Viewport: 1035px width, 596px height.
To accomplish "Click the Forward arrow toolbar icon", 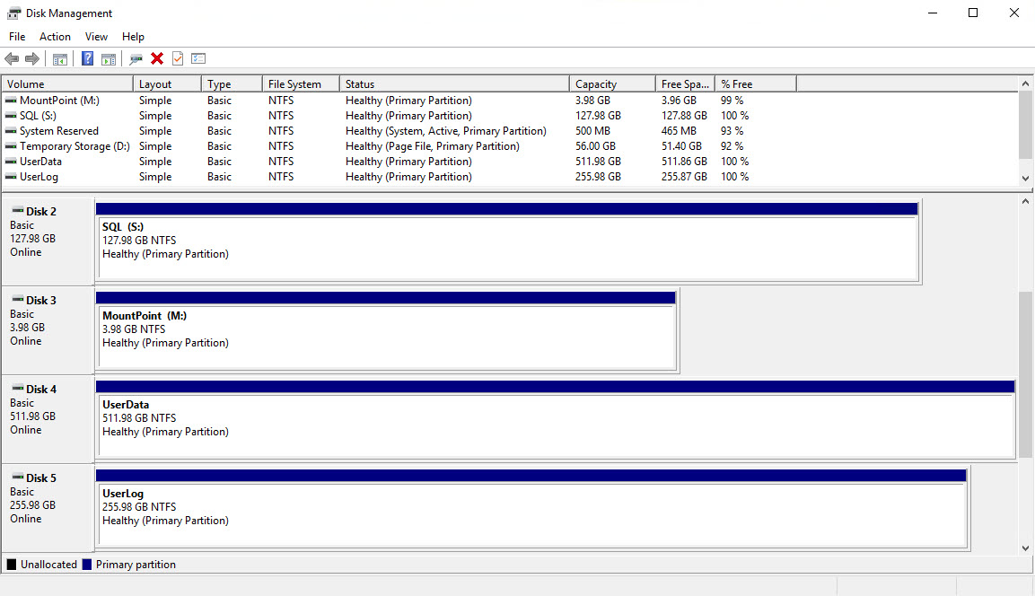I will [x=32, y=59].
